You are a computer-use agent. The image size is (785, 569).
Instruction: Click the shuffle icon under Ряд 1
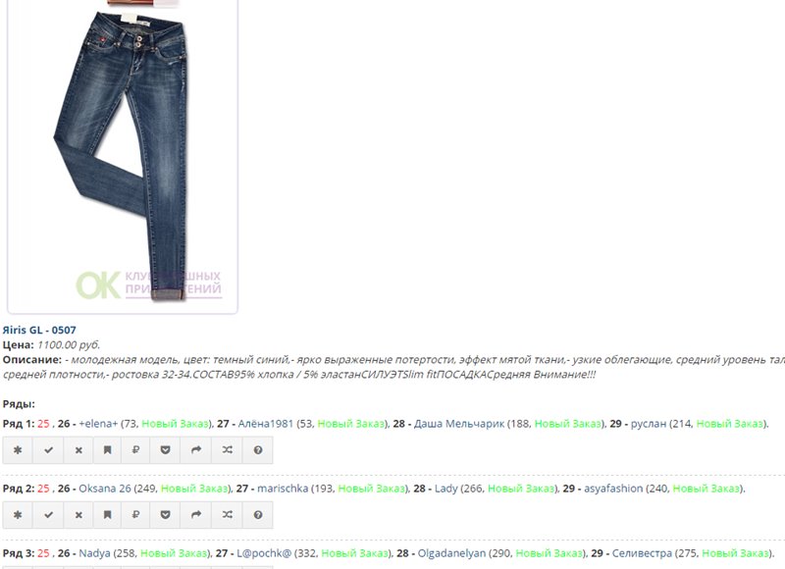click(x=228, y=450)
